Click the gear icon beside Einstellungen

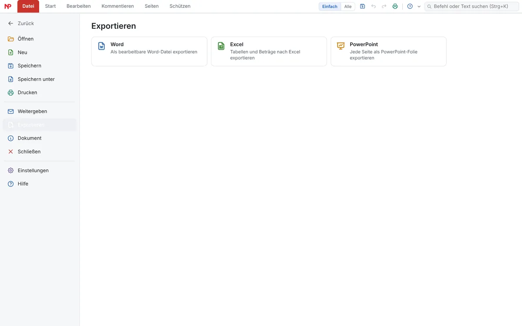coord(11,171)
